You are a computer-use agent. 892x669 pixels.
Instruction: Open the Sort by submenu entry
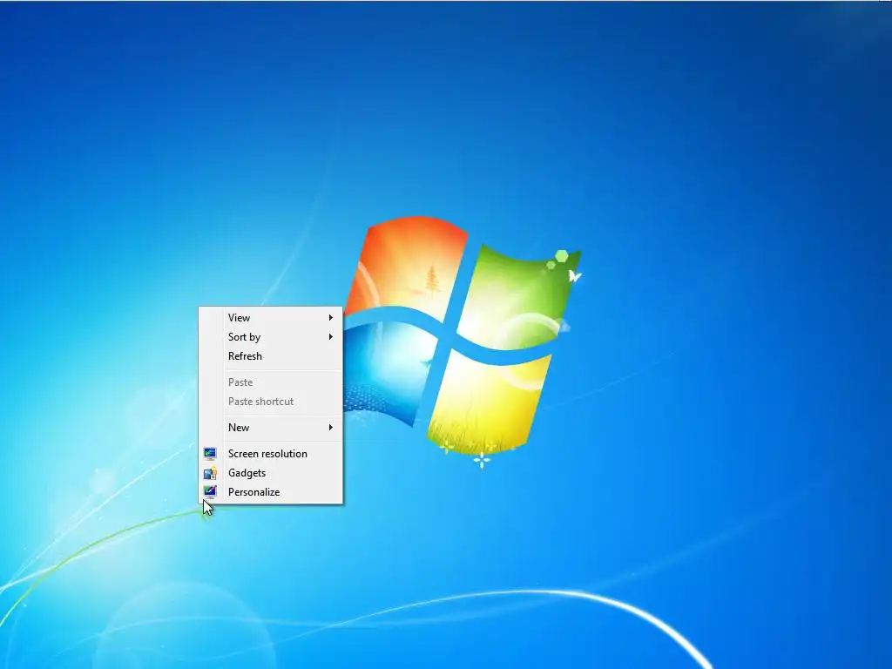(x=271, y=337)
